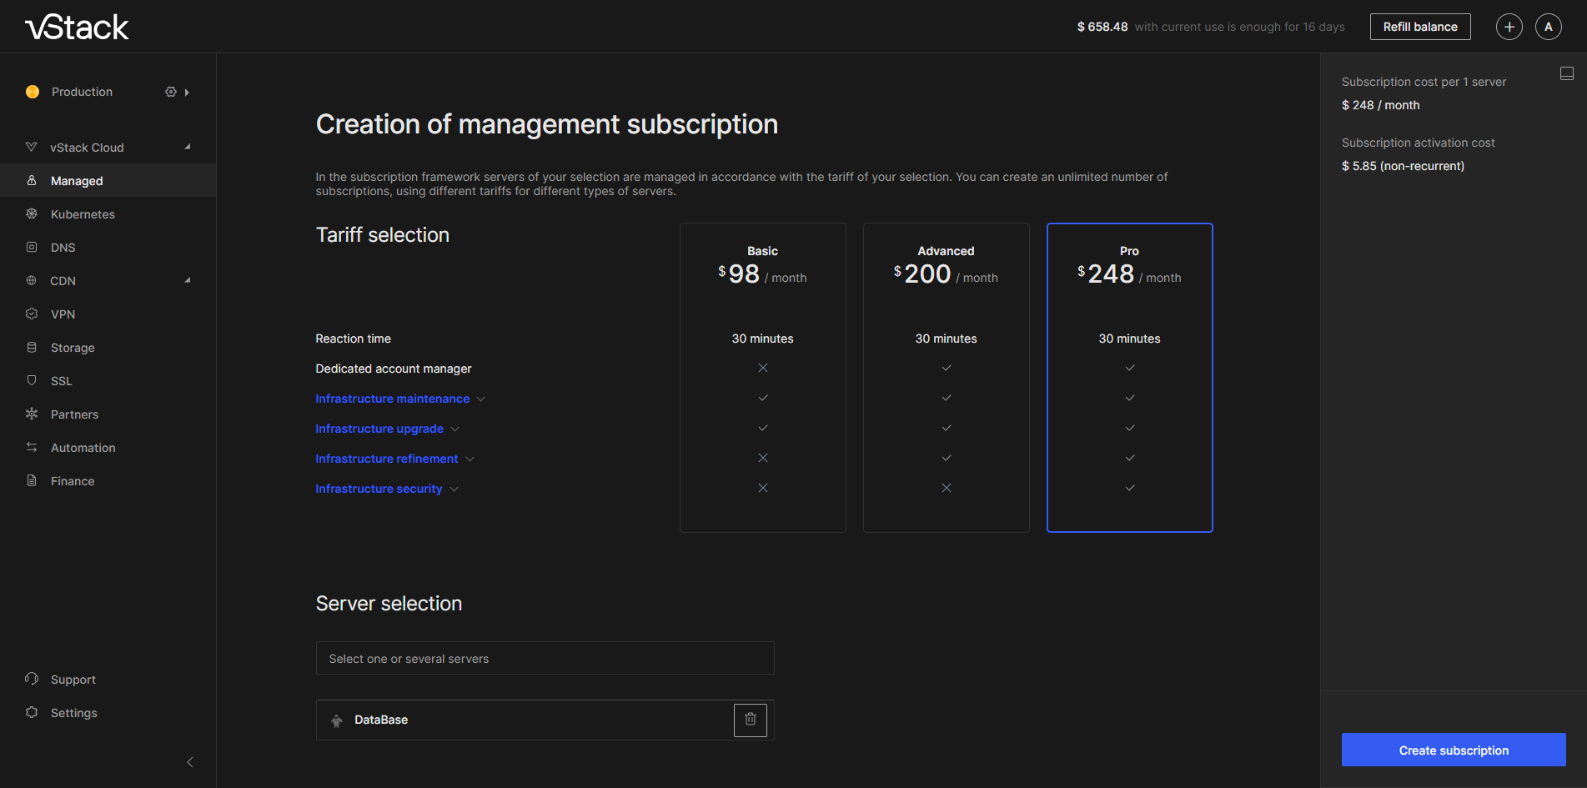
Task: Click the DataBase server icon
Action: (337, 720)
